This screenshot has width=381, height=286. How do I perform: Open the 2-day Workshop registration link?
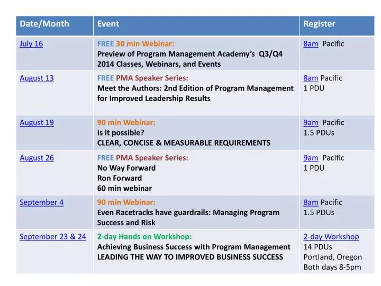pos(331,237)
